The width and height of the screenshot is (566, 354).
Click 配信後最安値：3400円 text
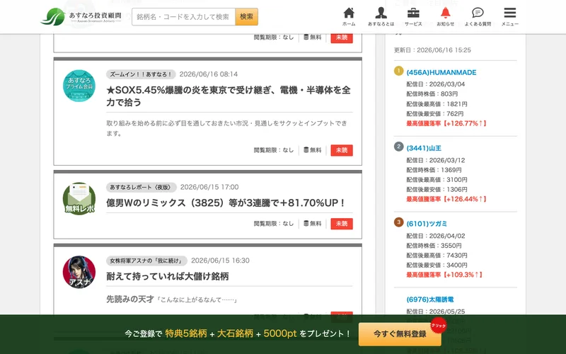coord(437,265)
